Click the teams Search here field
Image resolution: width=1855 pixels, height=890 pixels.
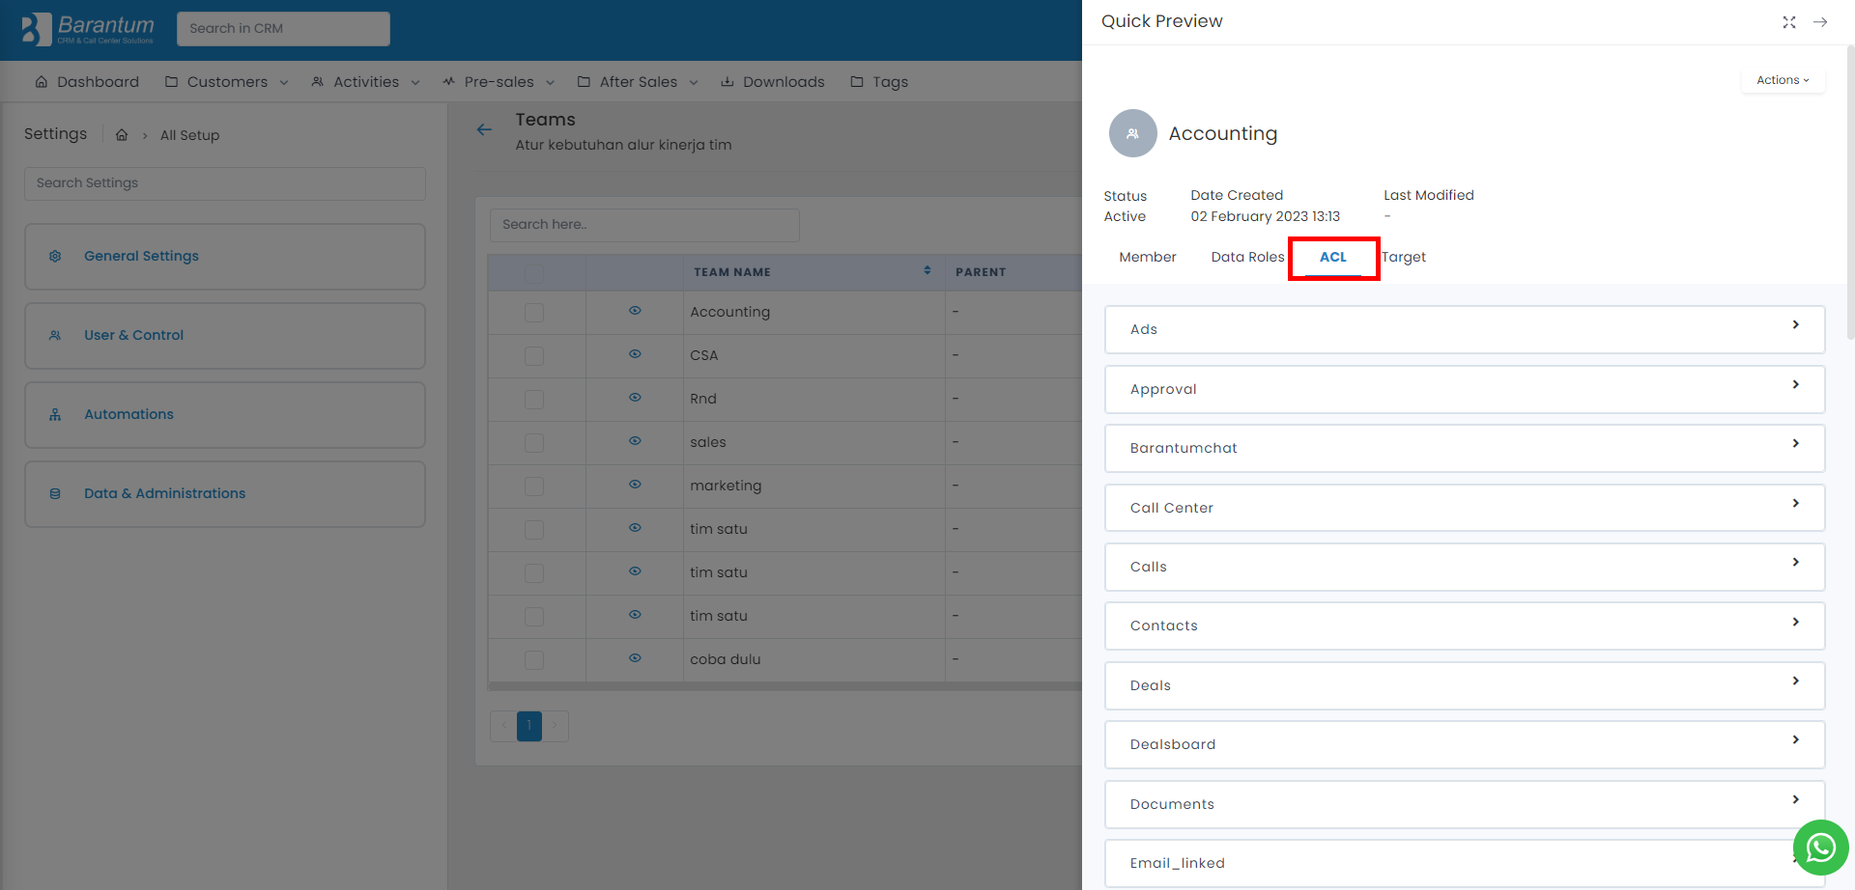644,225
